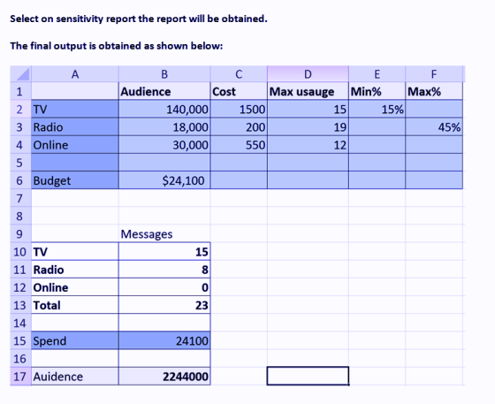Click the Online messages value 0
The width and height of the screenshot is (495, 404).
[164, 287]
